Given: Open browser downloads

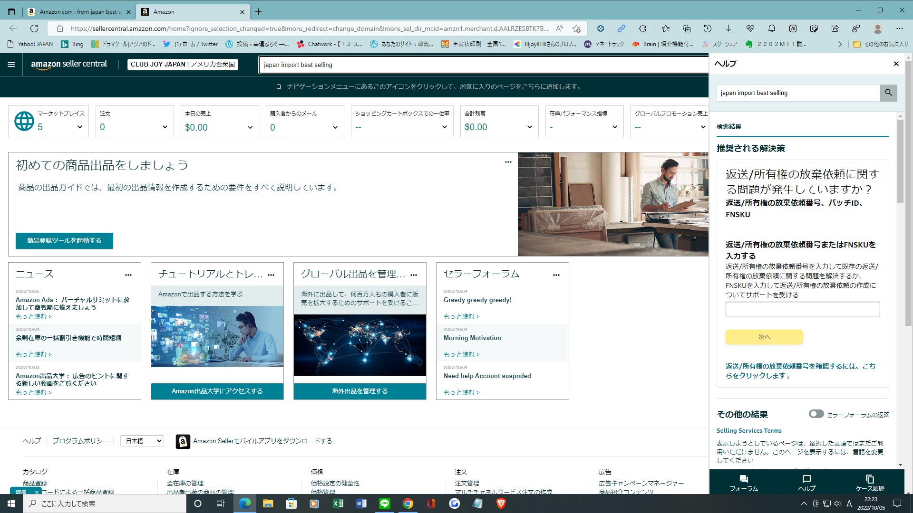Looking at the screenshot, I should [728, 28].
